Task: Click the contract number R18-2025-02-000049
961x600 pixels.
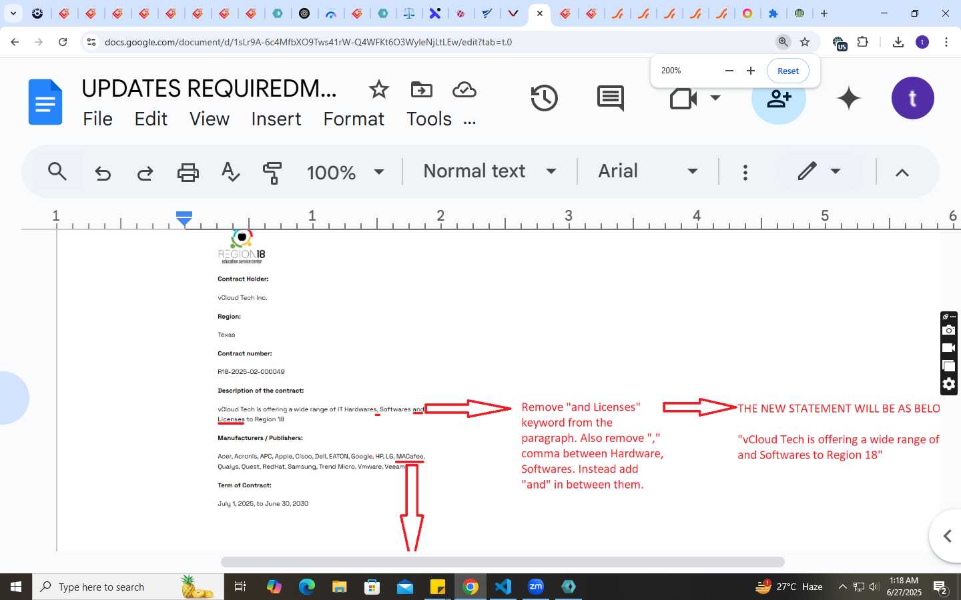Action: tap(251, 371)
